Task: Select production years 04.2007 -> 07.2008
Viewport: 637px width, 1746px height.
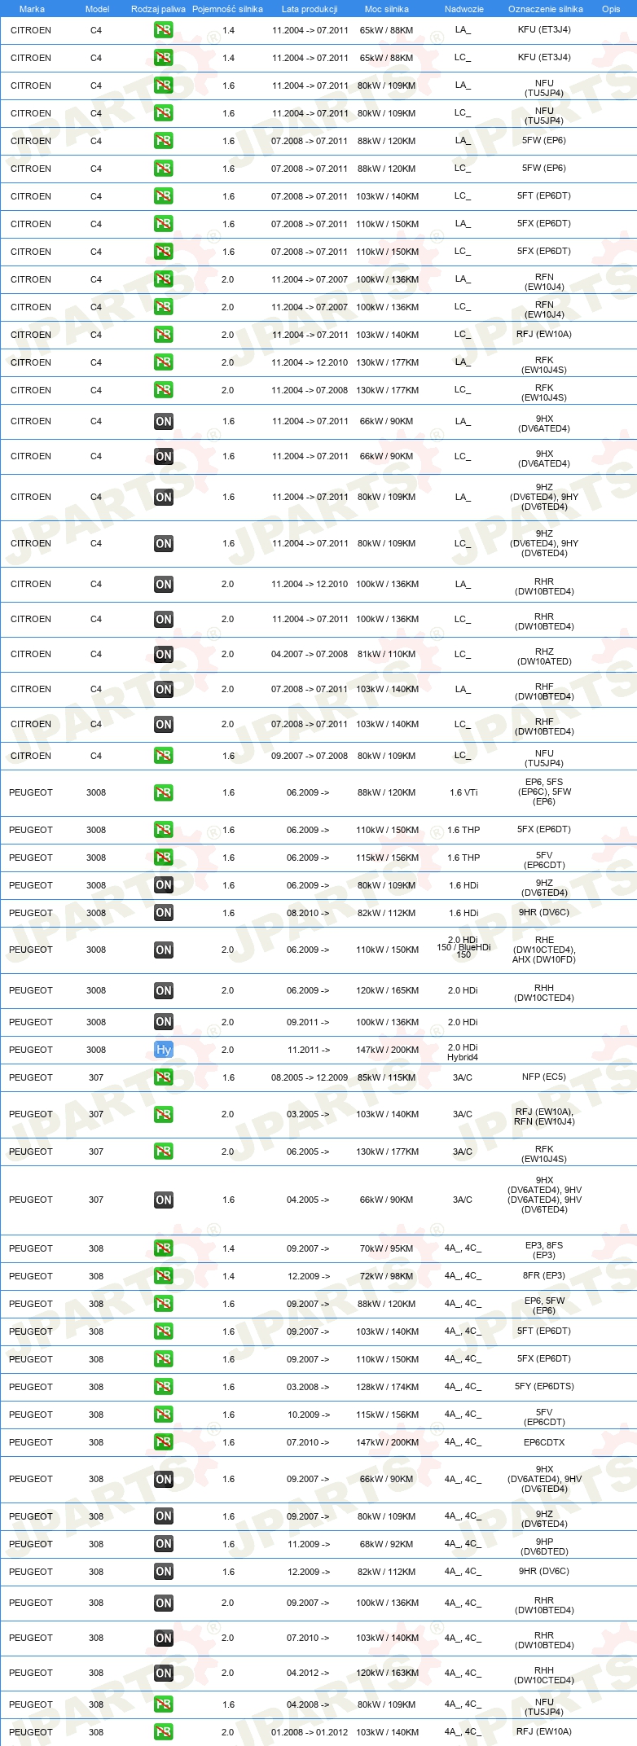Action: (x=310, y=654)
